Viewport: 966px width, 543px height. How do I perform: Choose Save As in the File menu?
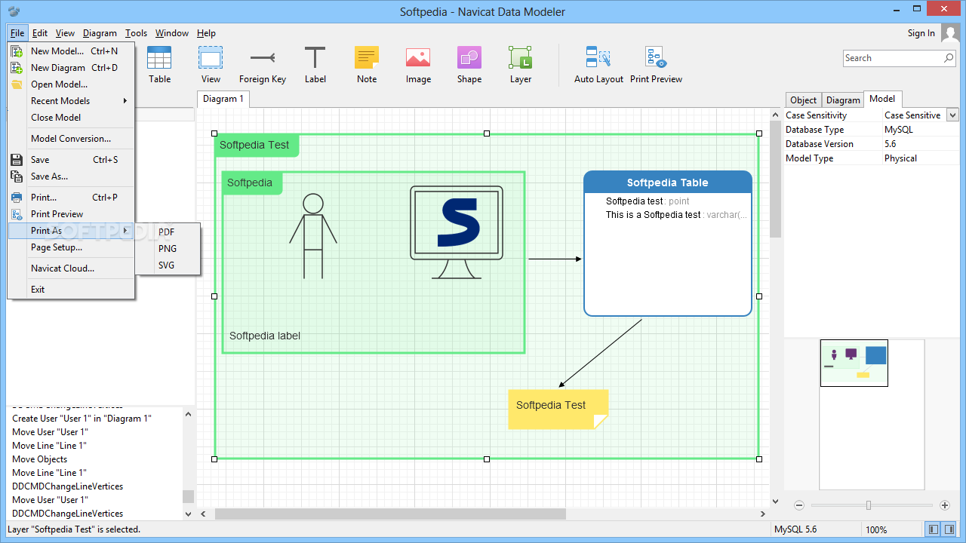tap(71, 176)
